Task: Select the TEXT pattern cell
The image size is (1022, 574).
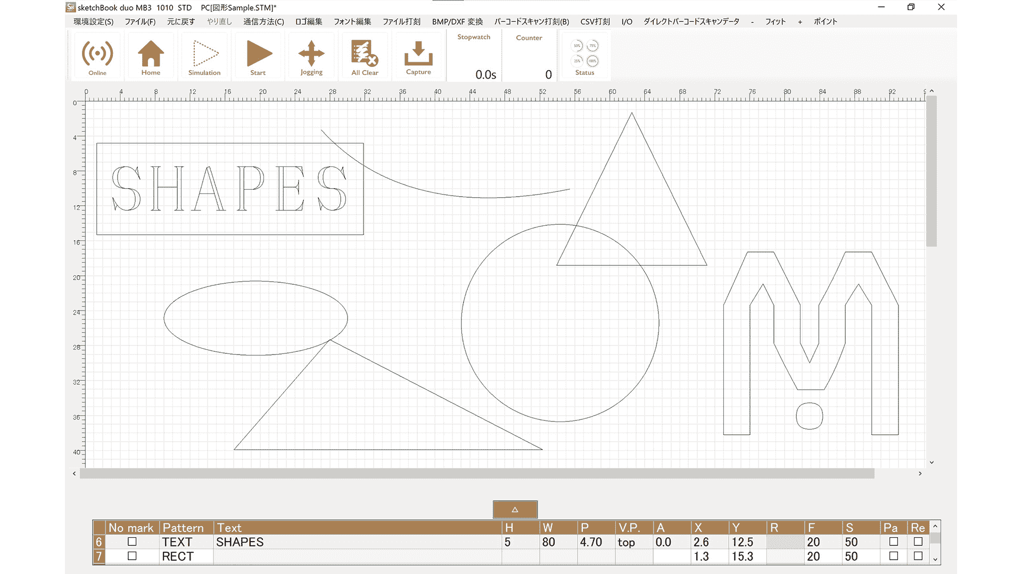Action: coord(186,542)
